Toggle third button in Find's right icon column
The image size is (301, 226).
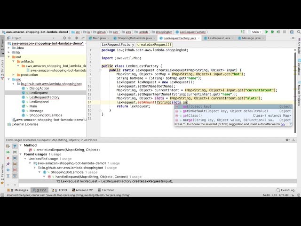tap(15, 158)
